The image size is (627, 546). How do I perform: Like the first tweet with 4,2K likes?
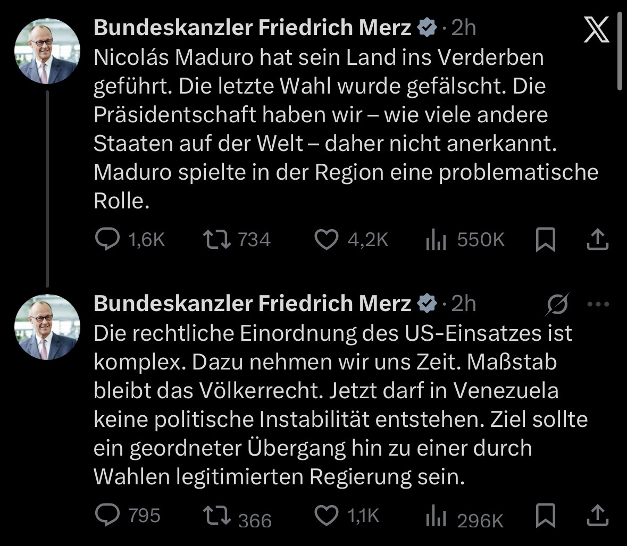click(x=327, y=240)
